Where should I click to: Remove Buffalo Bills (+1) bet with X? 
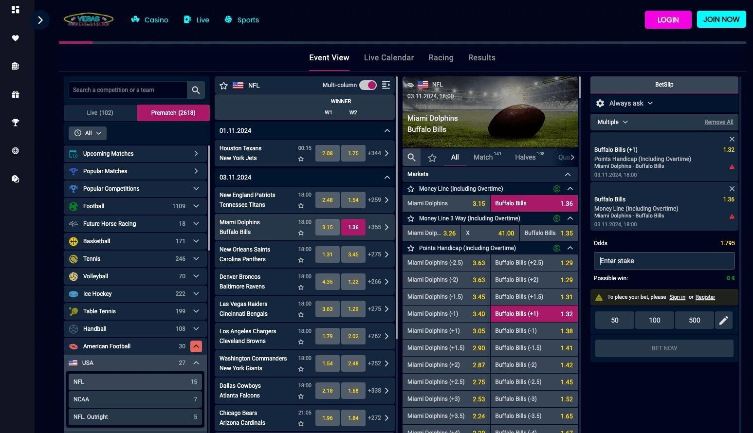point(732,139)
